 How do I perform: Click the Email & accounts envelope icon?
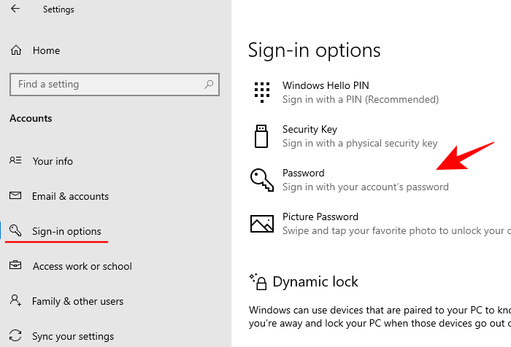(16, 196)
